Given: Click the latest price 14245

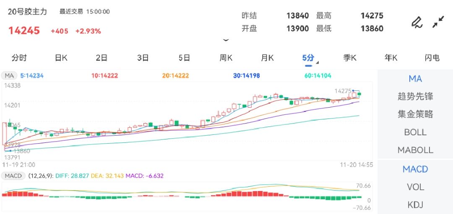Looking at the screenshot, I should (x=24, y=30).
